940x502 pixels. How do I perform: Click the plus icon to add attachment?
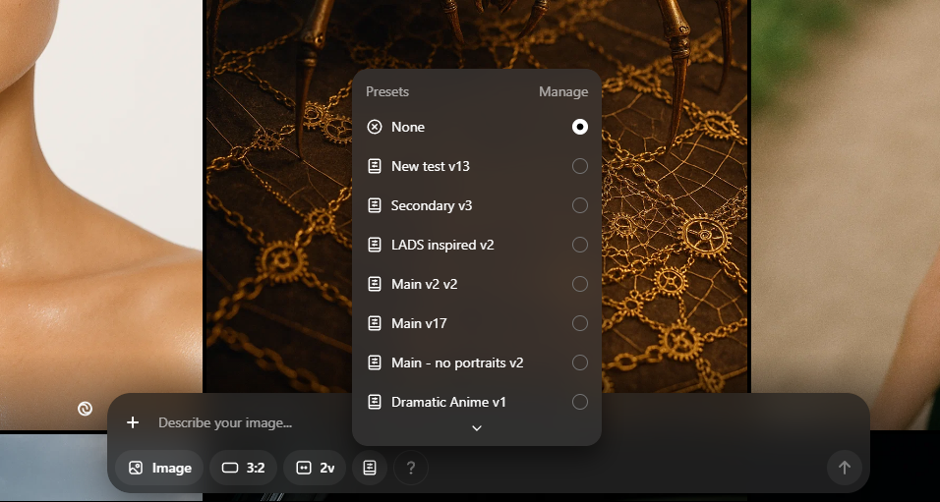tap(133, 422)
